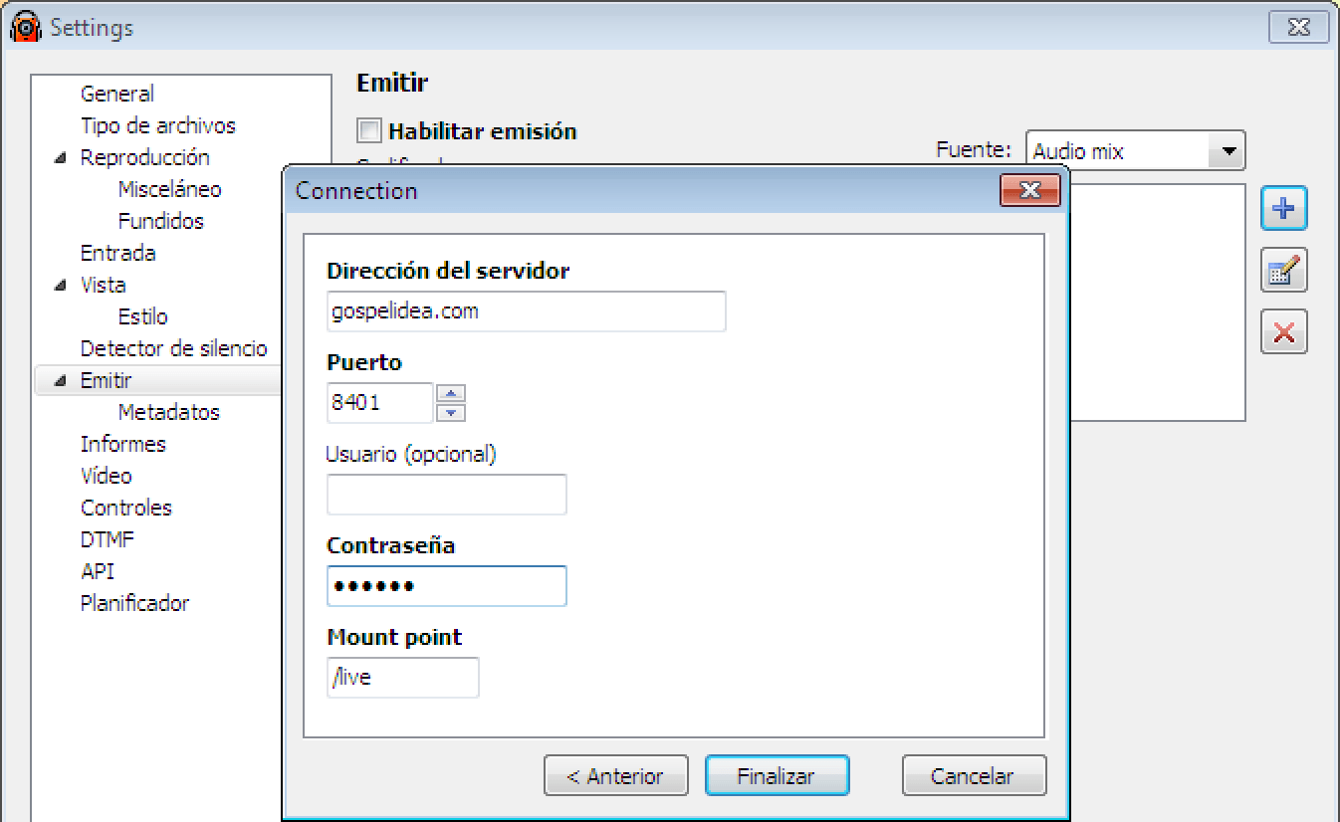Click the Contraseña password field
Viewport: 1340px width, 822px height.
[446, 586]
